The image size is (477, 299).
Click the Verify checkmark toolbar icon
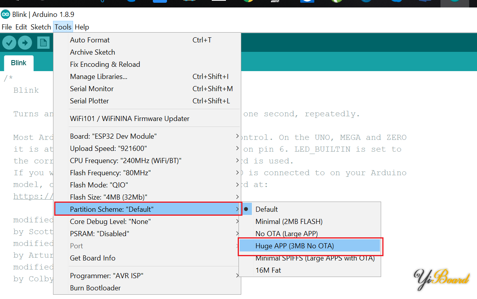[9, 42]
